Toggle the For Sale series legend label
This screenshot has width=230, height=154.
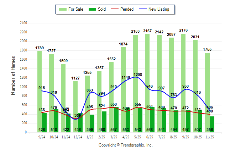click(x=75, y=9)
